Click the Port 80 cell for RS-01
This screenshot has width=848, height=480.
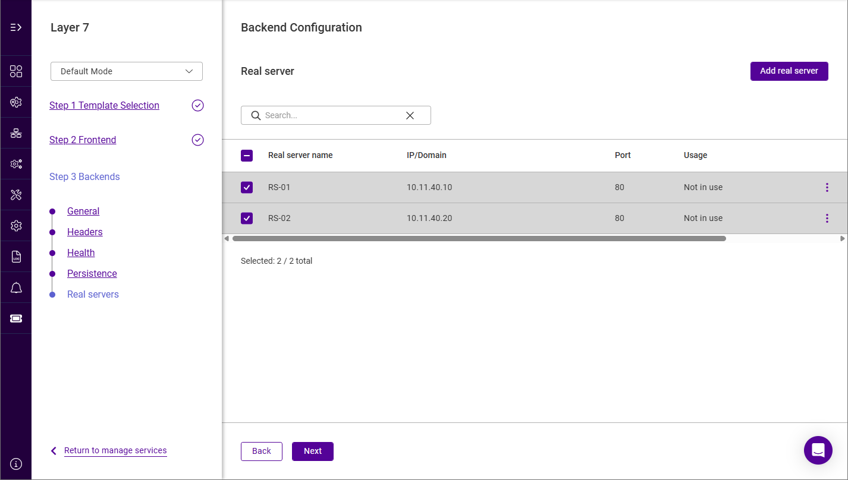620,187
